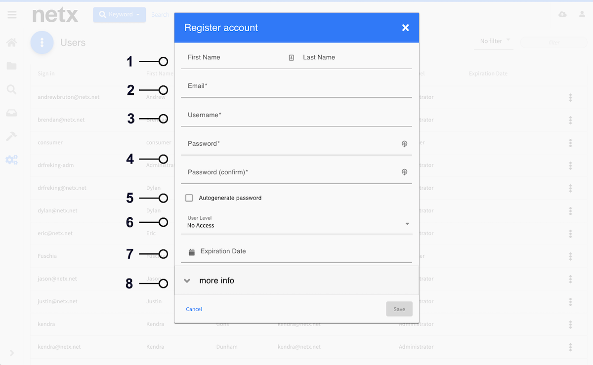Show password via eye icon in Password field
The image size is (593, 365).
click(404, 144)
